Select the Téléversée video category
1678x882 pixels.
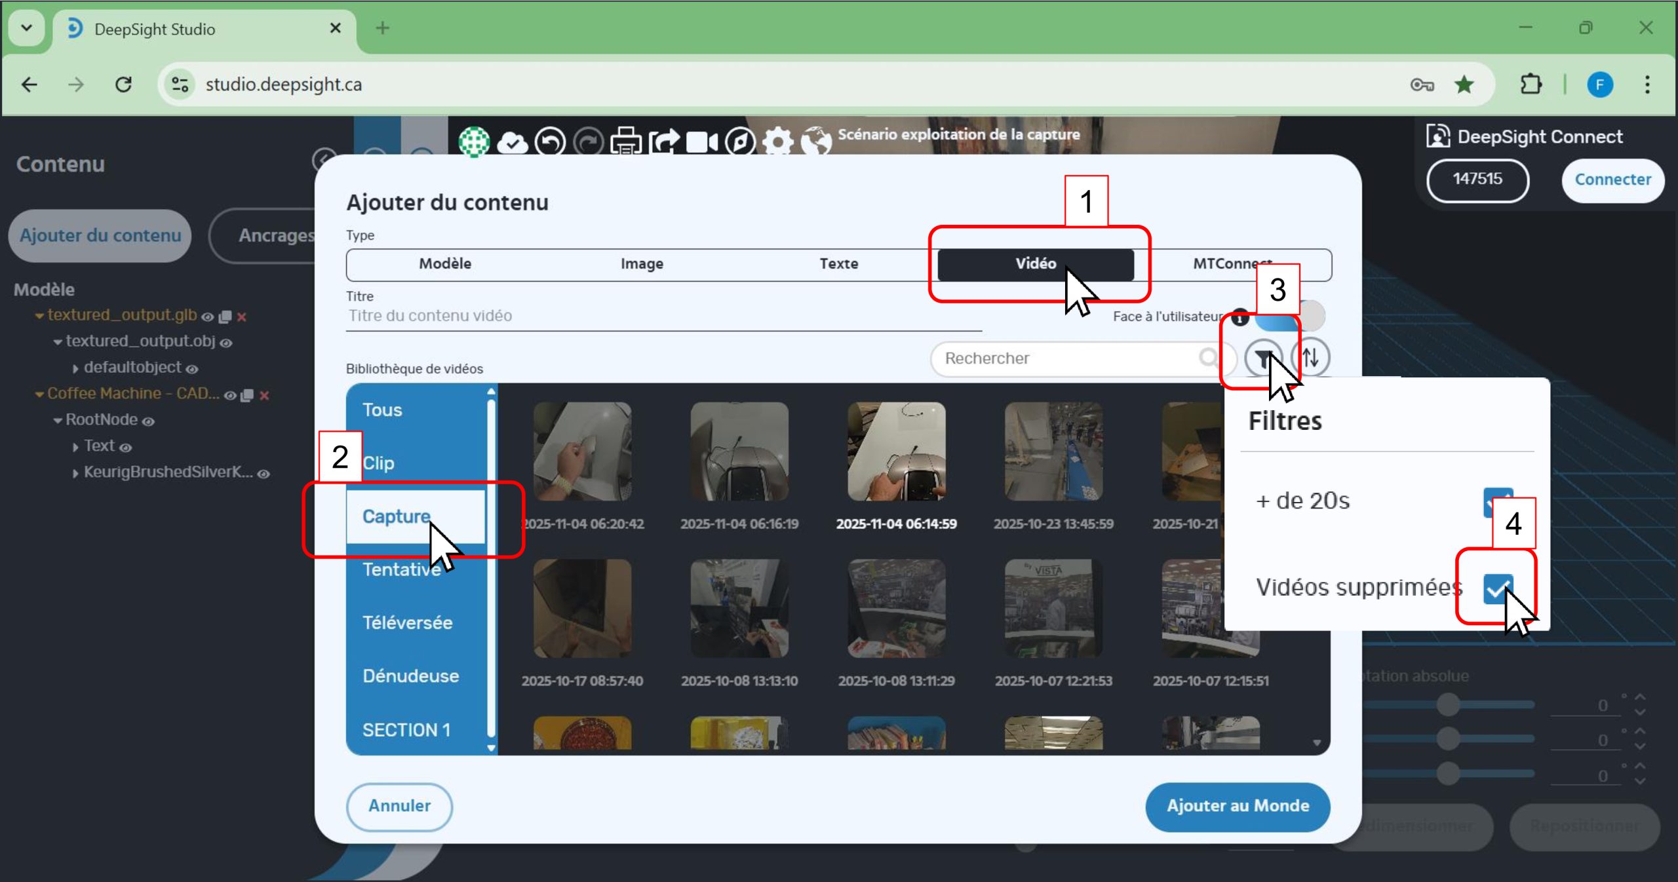(407, 623)
